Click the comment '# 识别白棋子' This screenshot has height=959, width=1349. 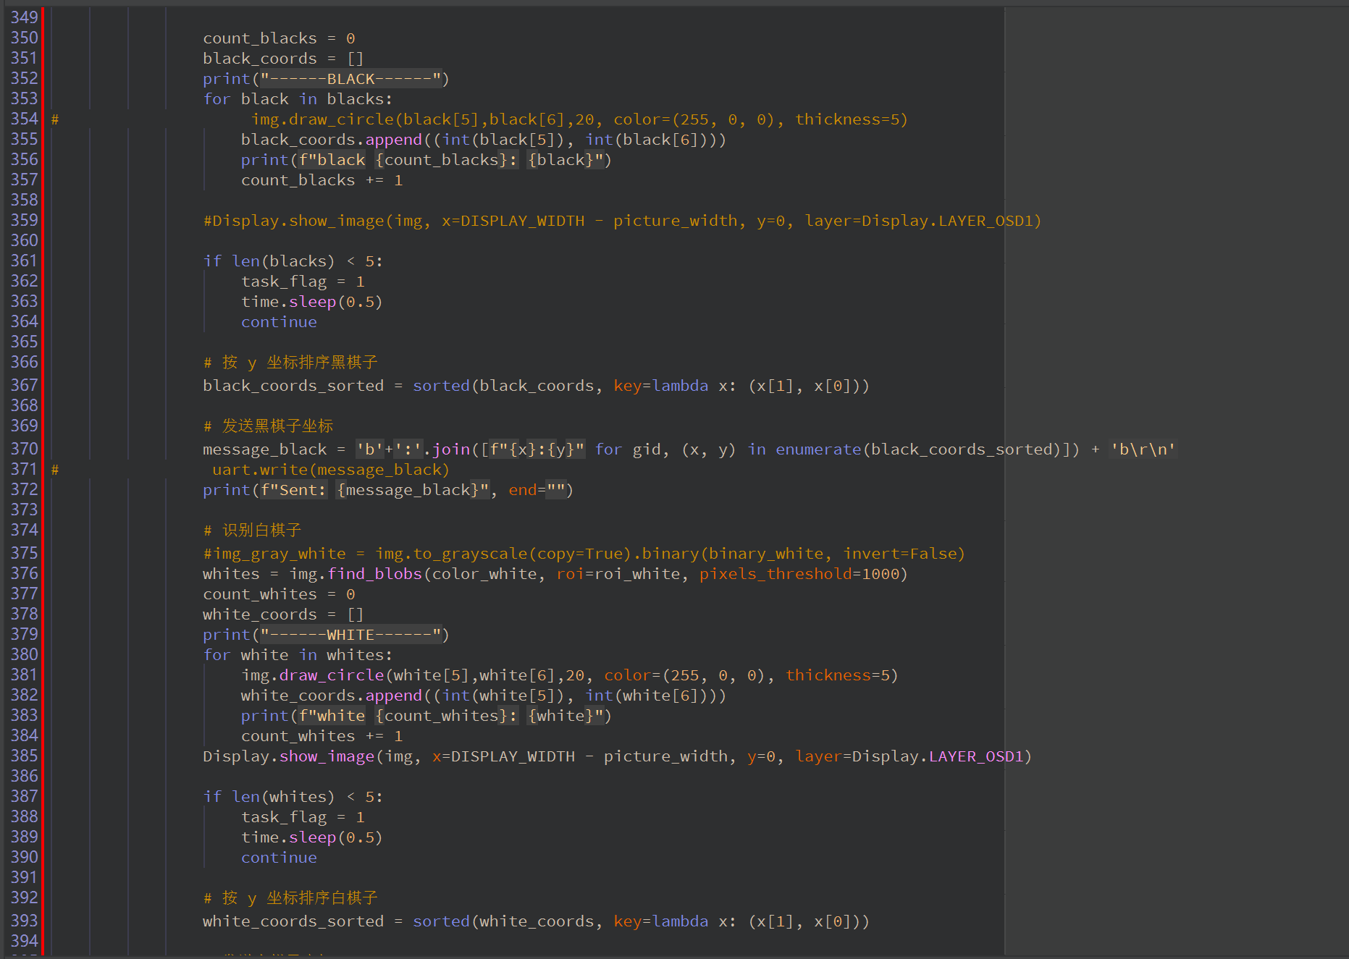pos(252,531)
